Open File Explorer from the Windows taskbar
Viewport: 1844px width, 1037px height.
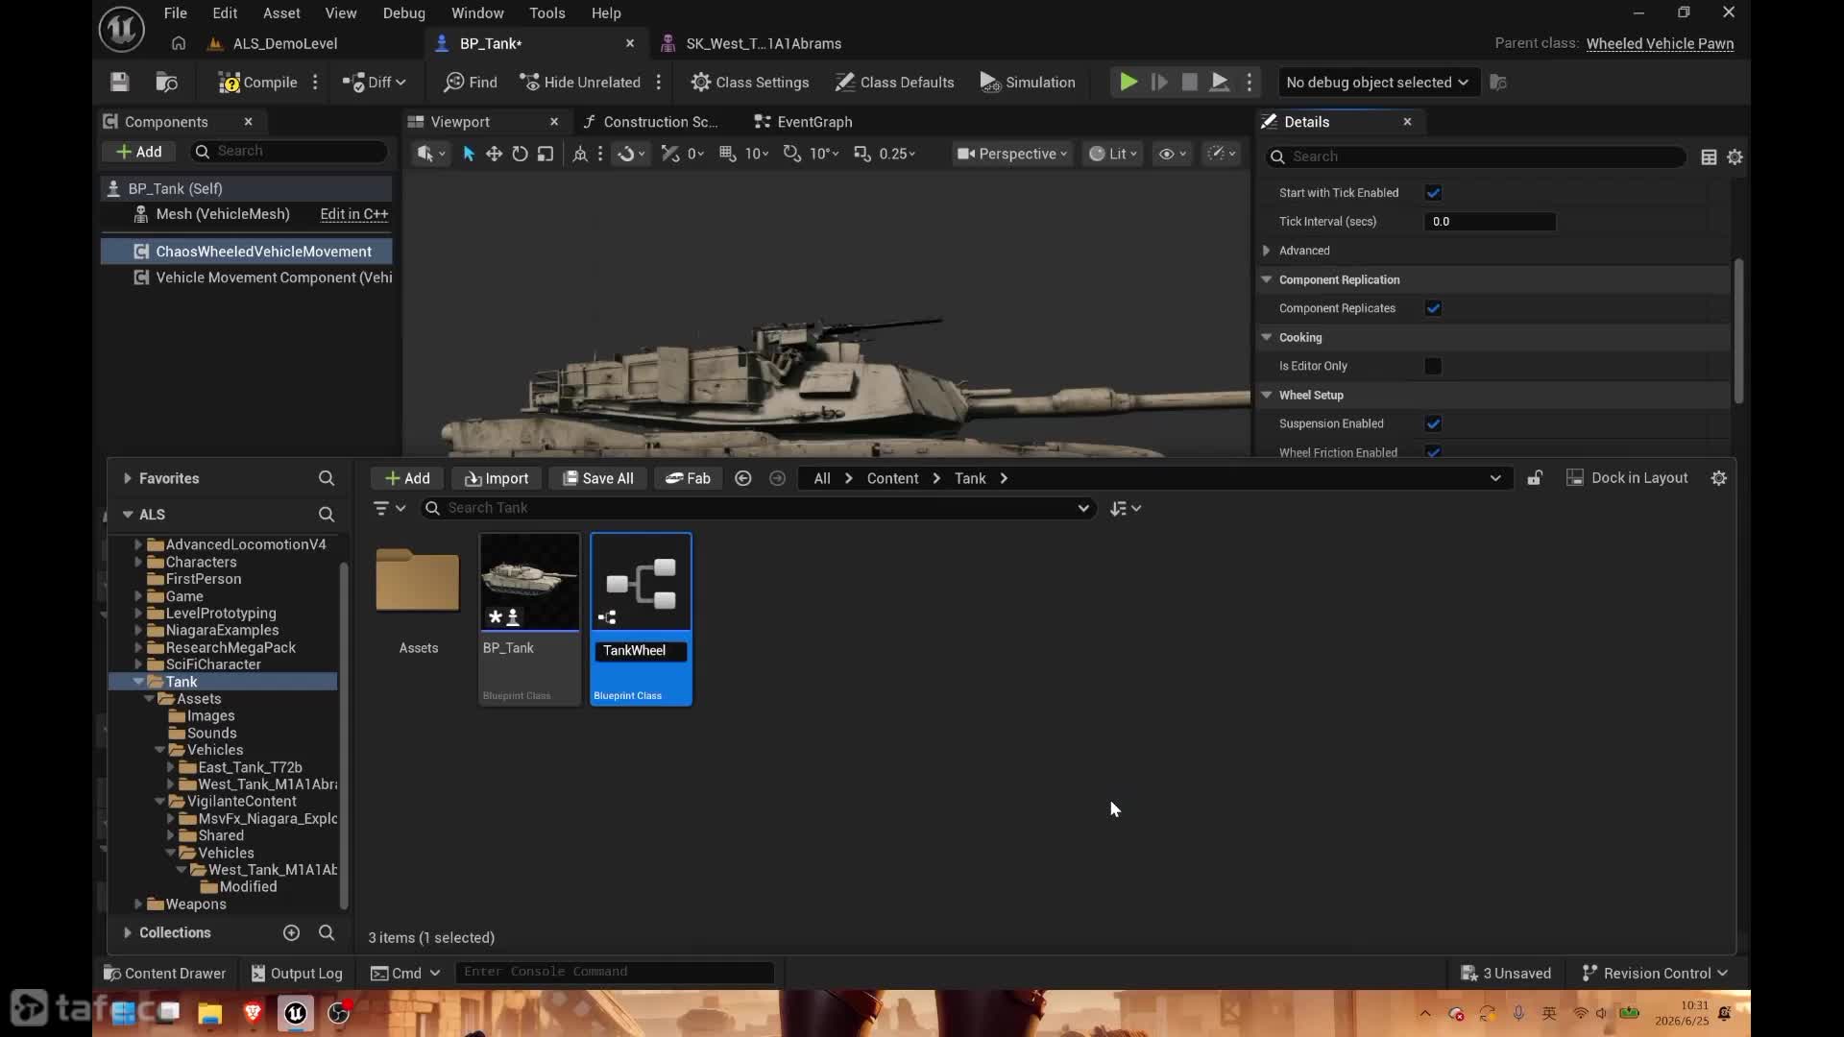click(210, 1013)
